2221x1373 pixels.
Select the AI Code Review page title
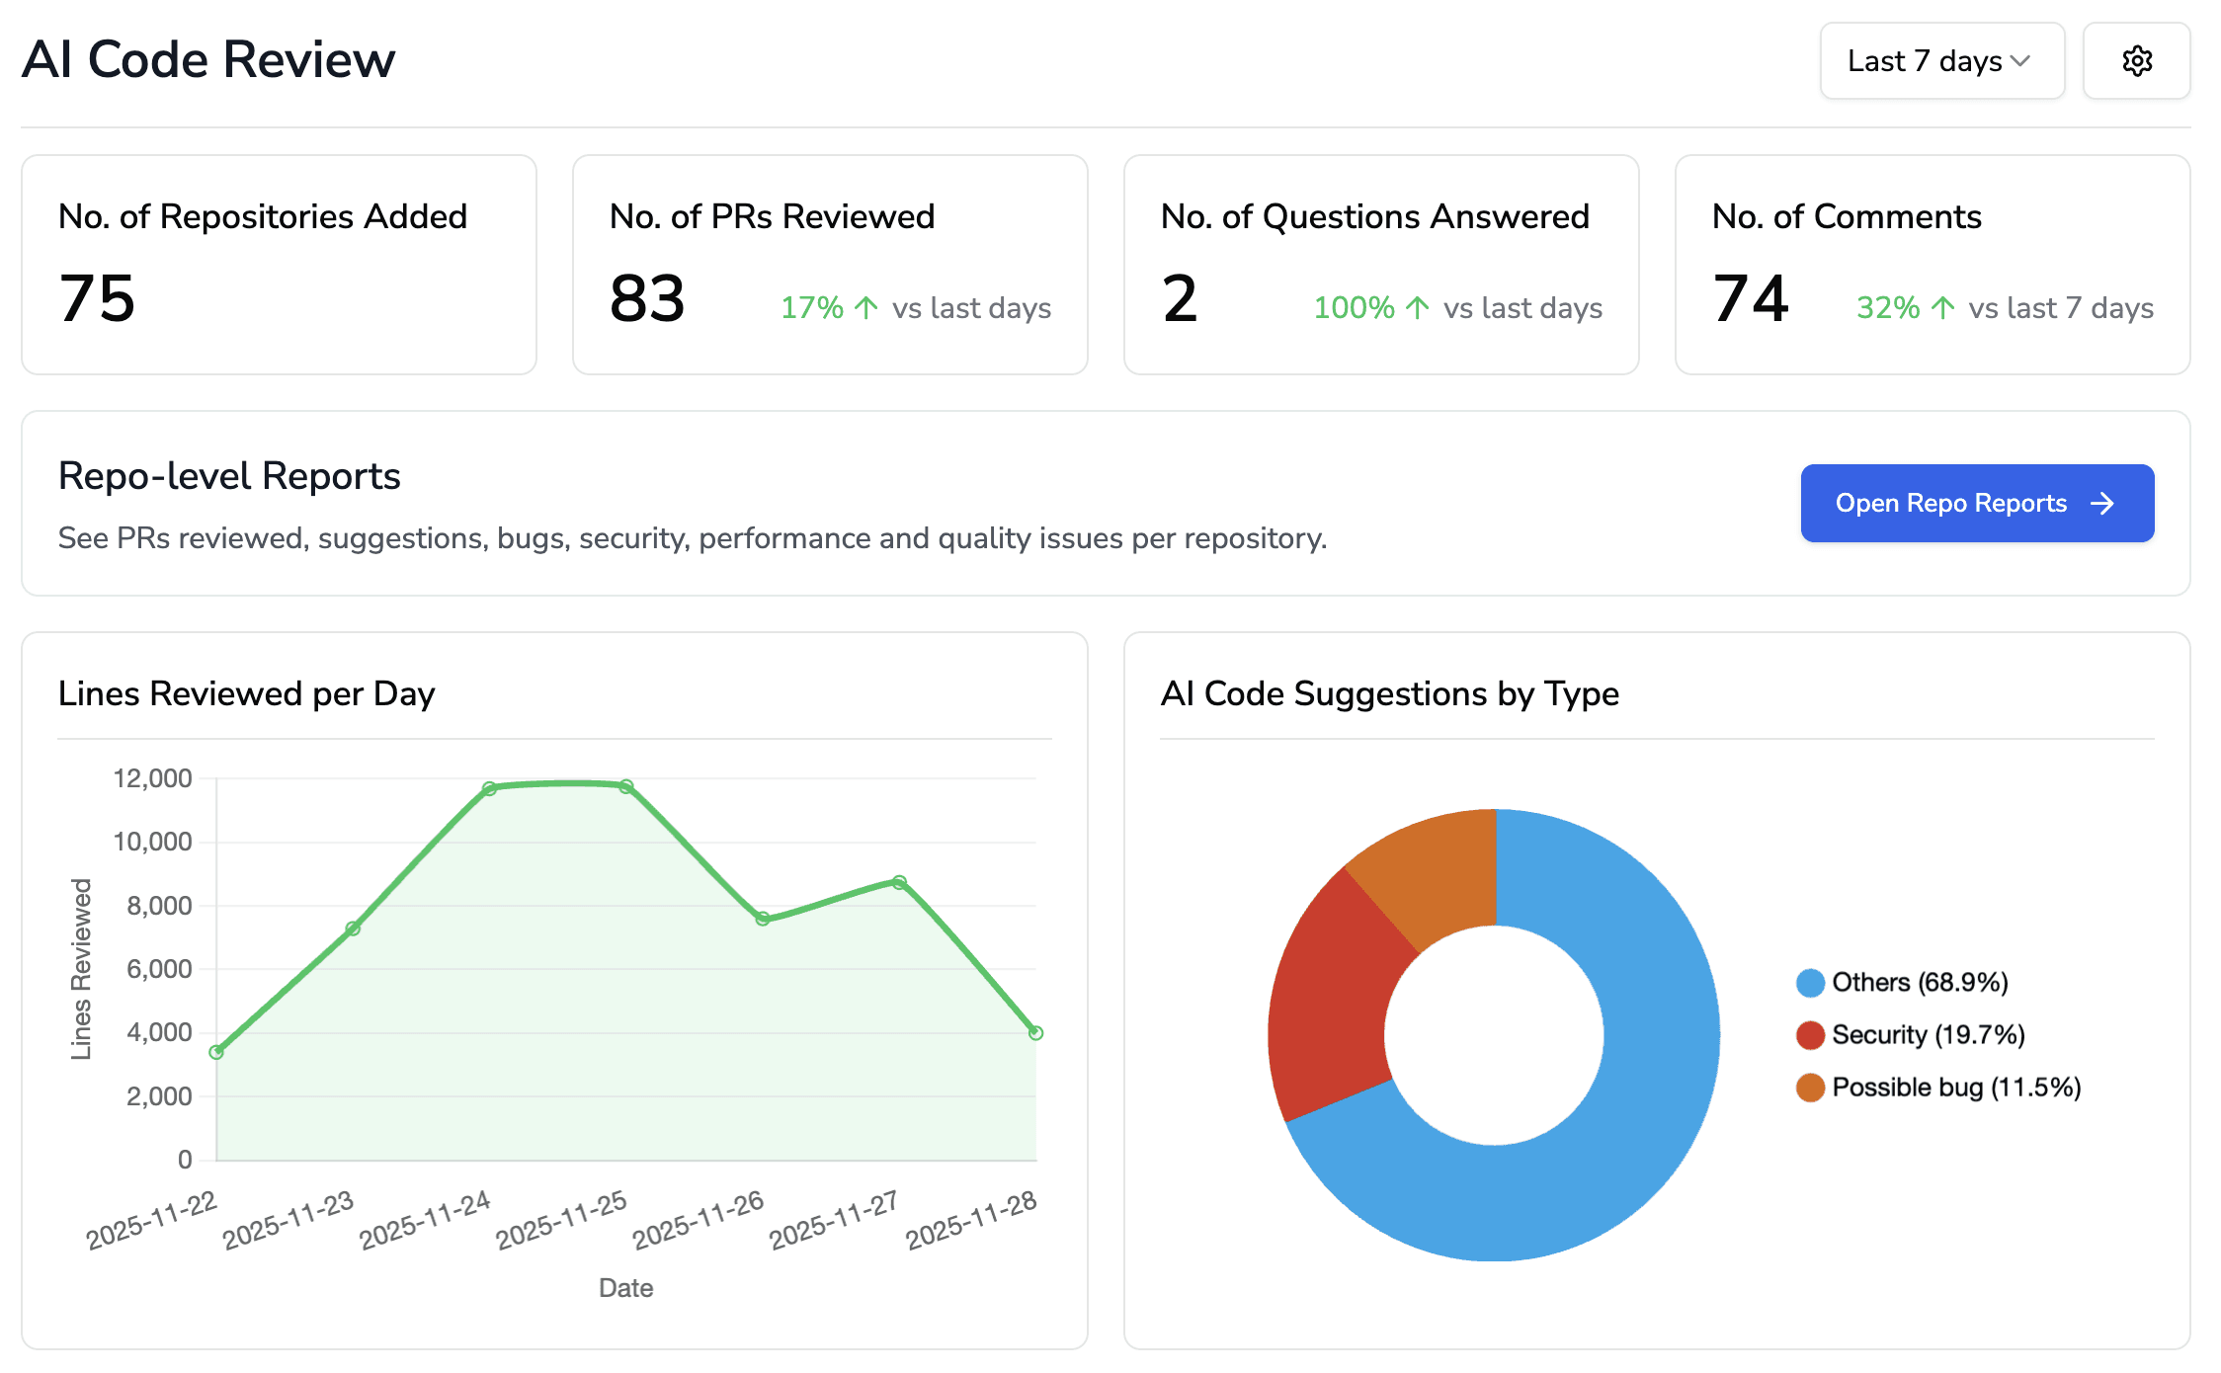pyautogui.click(x=207, y=59)
